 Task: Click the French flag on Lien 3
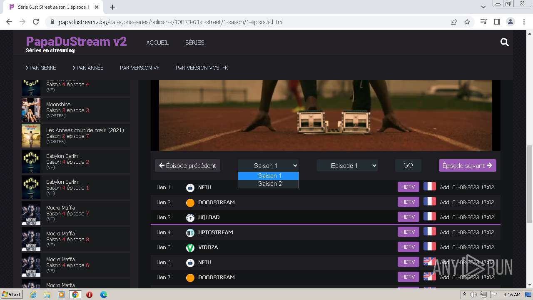click(x=429, y=217)
